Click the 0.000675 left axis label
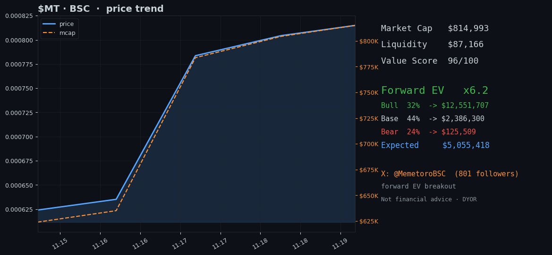 (20, 161)
